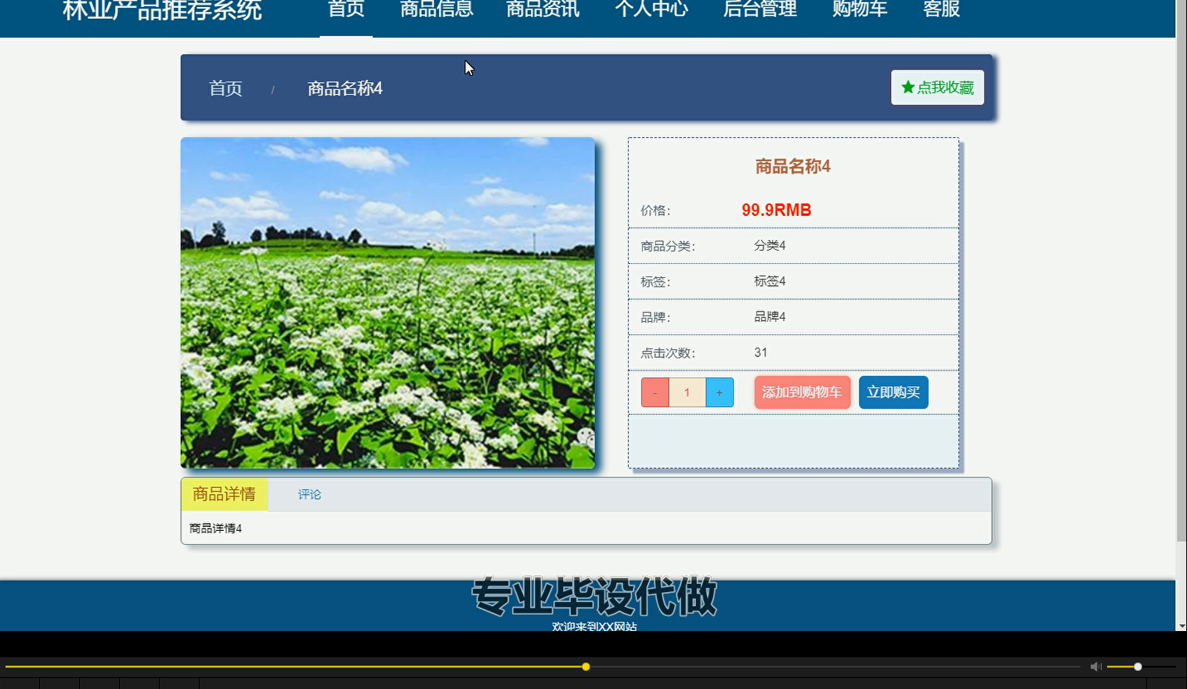Click the 立即购买 button
This screenshot has width=1187, height=689.
click(x=893, y=392)
